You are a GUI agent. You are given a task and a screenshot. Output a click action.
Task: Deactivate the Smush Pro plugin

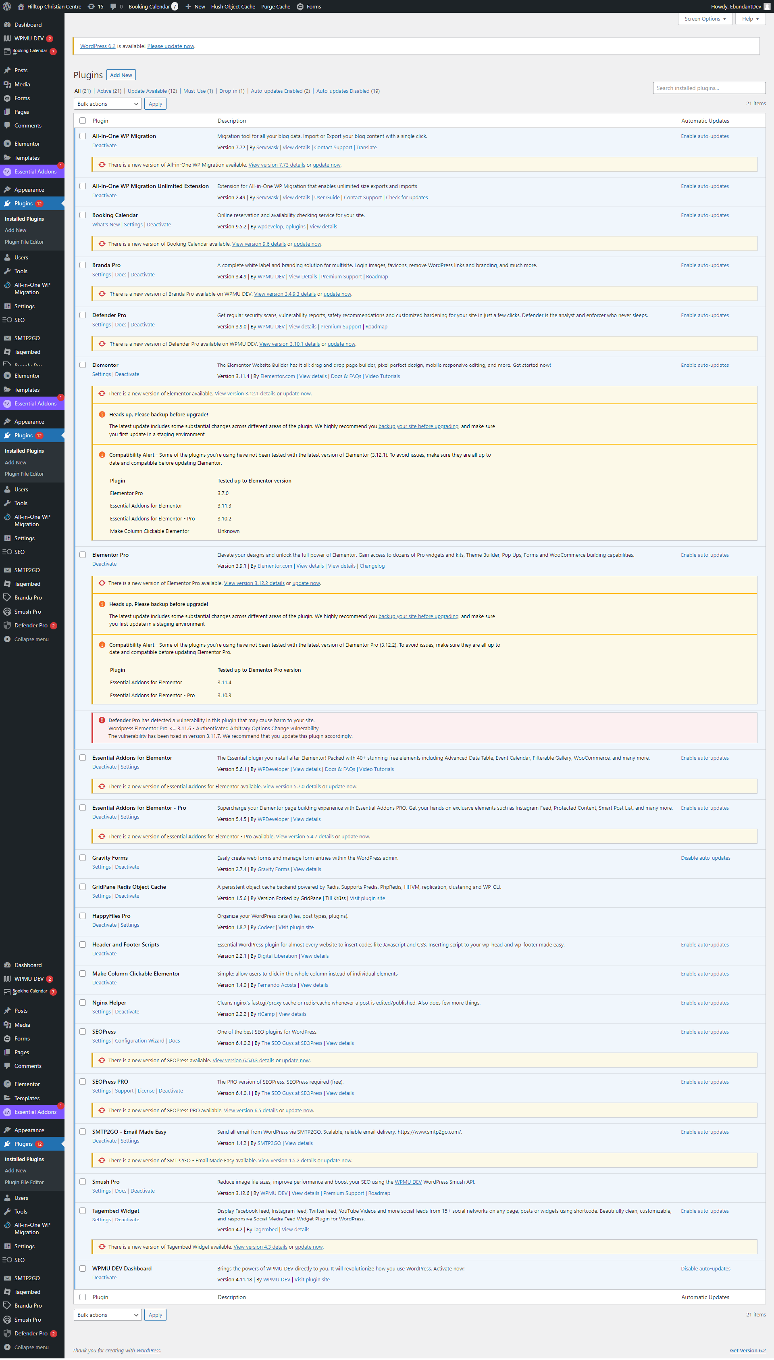click(x=142, y=1191)
